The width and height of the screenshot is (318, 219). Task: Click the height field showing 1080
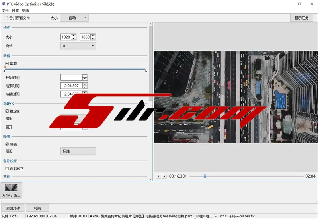click(86, 37)
